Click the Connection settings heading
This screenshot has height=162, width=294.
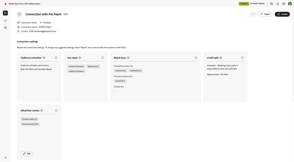(27, 41)
